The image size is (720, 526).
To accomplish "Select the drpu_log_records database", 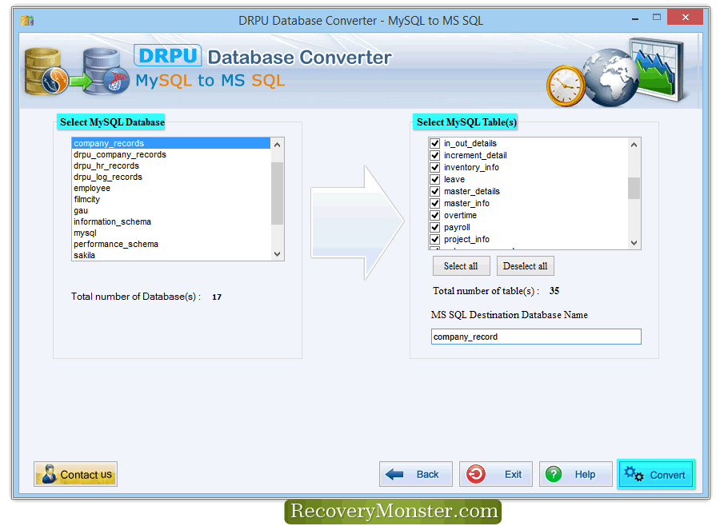I will 171,177.
